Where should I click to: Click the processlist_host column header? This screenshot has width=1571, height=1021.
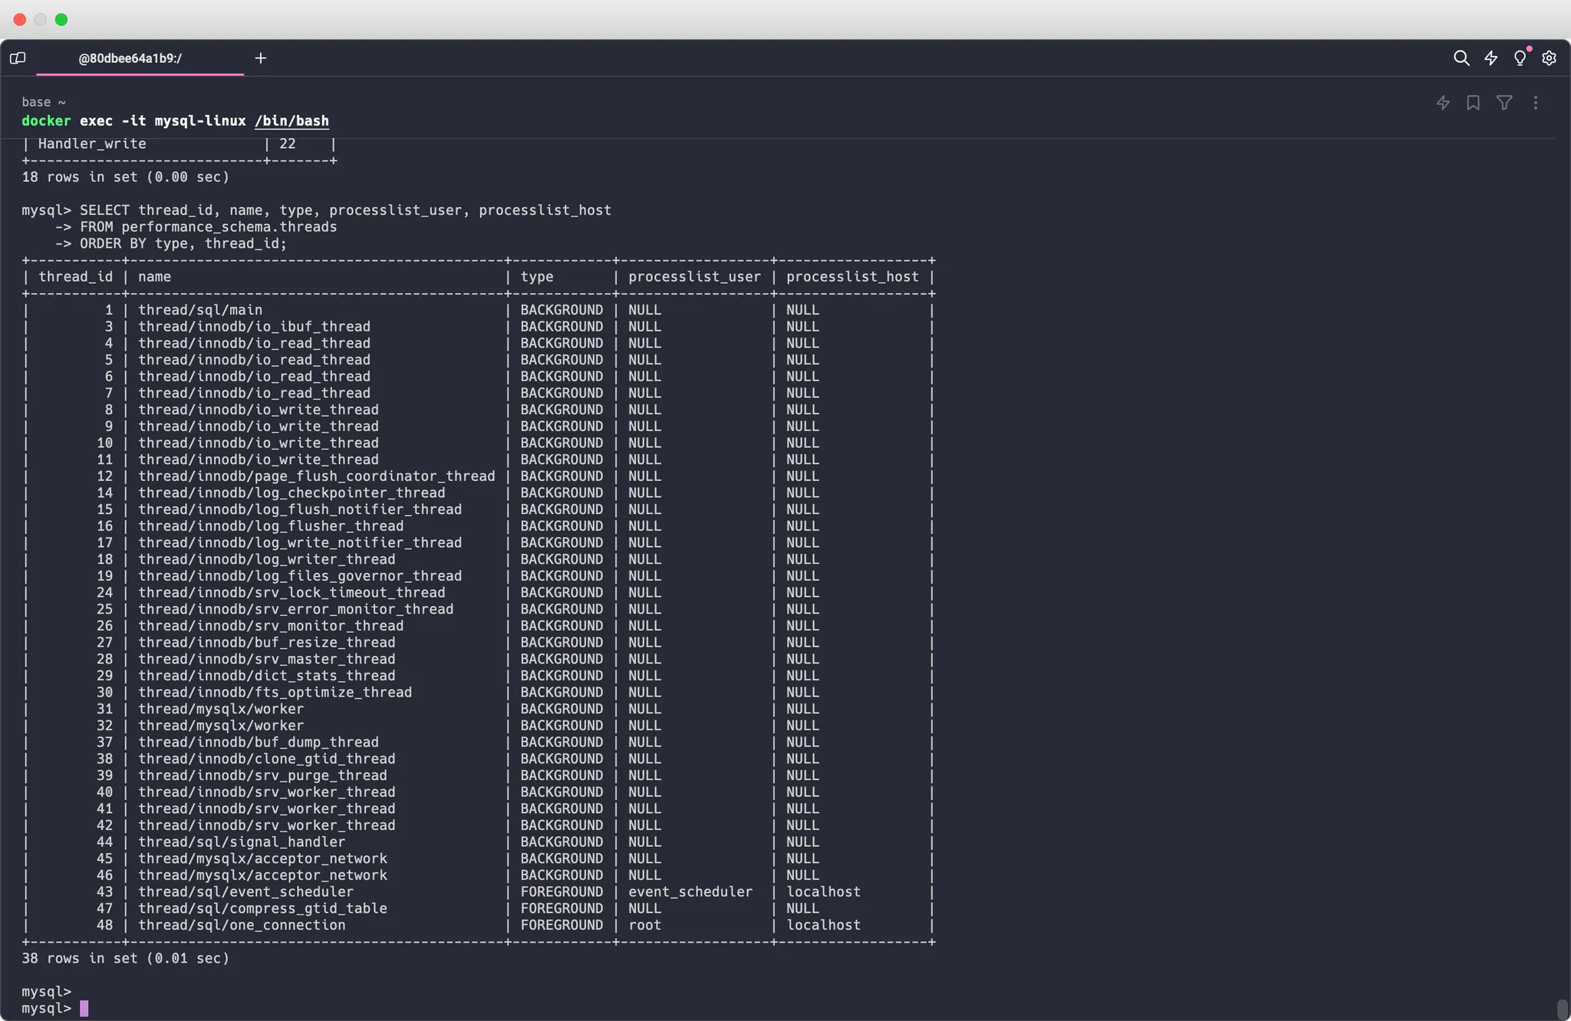[851, 277]
